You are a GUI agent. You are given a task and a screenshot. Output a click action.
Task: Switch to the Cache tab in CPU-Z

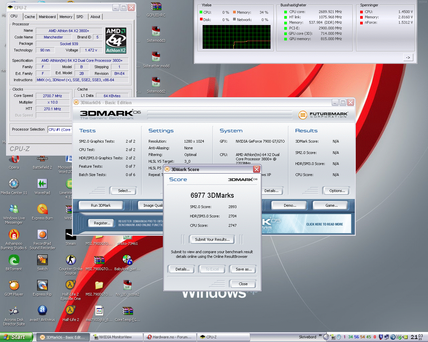(29, 17)
